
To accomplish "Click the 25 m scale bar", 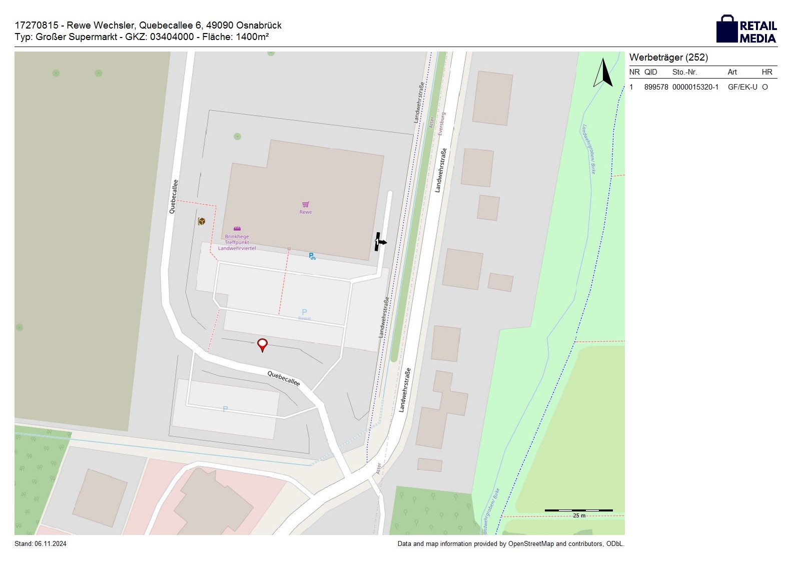I will click(578, 511).
